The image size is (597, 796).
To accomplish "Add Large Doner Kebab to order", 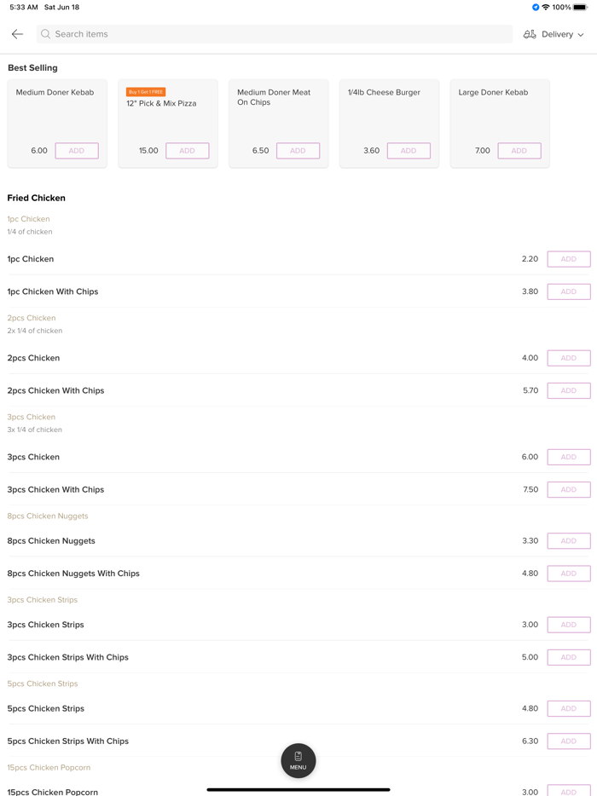I will (x=519, y=151).
